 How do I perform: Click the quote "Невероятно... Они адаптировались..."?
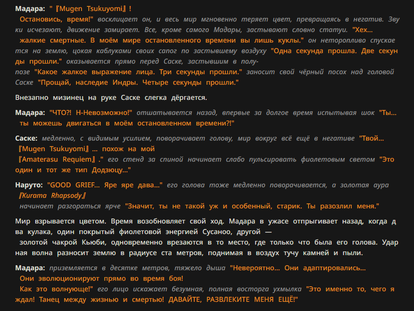(x=298, y=268)
